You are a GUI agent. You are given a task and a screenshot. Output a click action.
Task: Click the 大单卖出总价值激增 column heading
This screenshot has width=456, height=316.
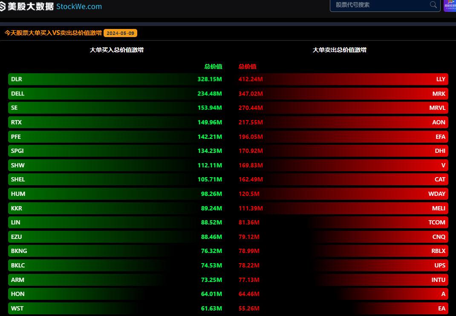[339, 50]
